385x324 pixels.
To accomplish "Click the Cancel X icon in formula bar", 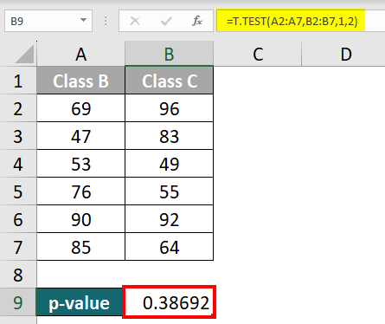I will (x=135, y=21).
